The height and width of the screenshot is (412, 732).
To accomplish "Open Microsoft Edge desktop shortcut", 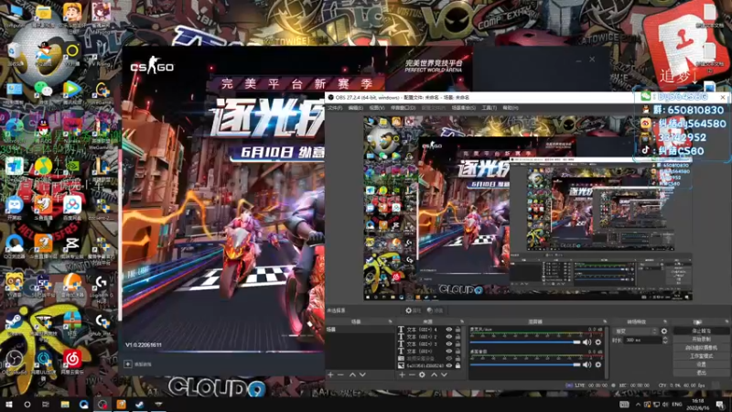I will pyautogui.click(x=14, y=130).
